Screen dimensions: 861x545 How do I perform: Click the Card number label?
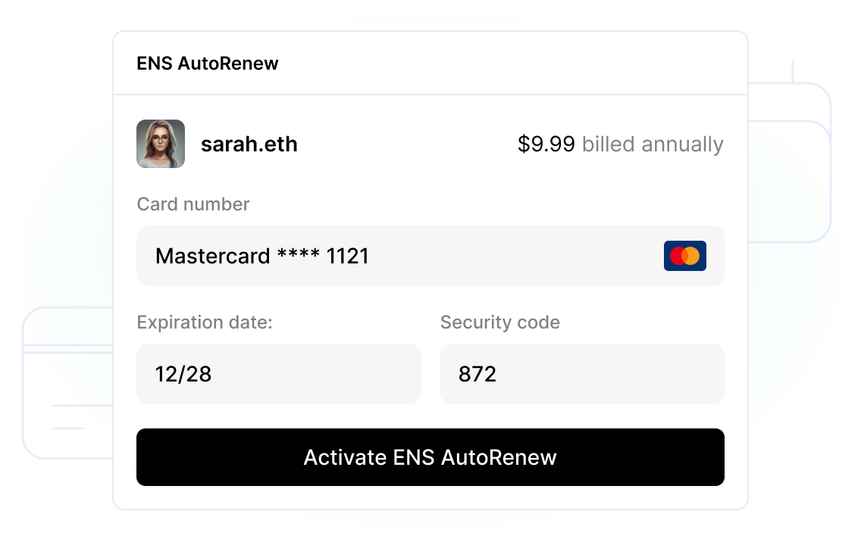click(193, 204)
